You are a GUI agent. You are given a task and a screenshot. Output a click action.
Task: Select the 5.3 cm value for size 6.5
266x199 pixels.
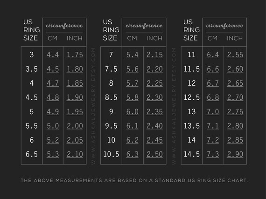pyautogui.click(x=53, y=154)
